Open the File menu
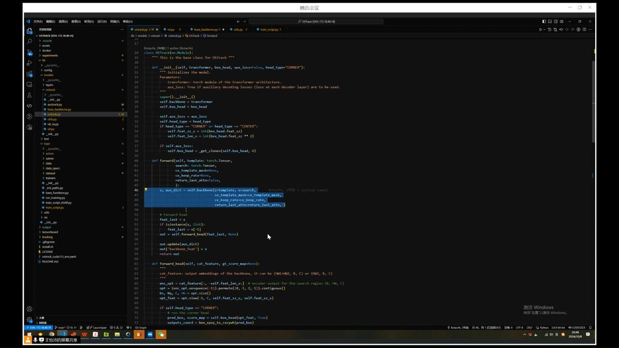619x348 pixels. pyautogui.click(x=38, y=22)
